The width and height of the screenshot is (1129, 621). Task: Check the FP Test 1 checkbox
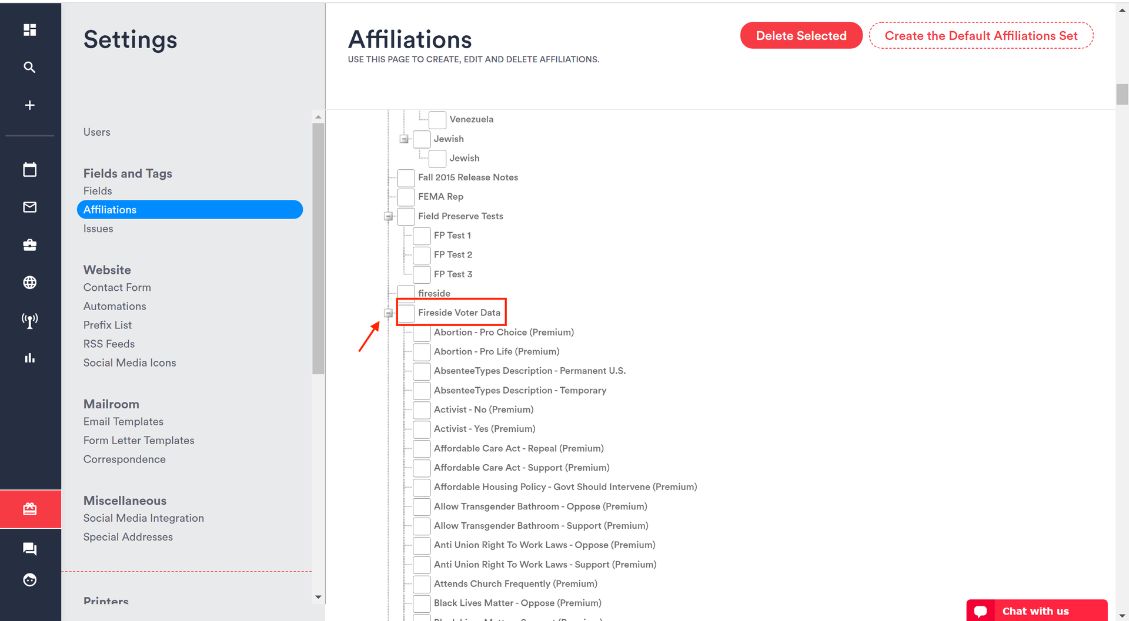(x=422, y=236)
